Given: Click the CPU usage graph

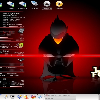Looking at the screenshot, I should pos(7,32).
